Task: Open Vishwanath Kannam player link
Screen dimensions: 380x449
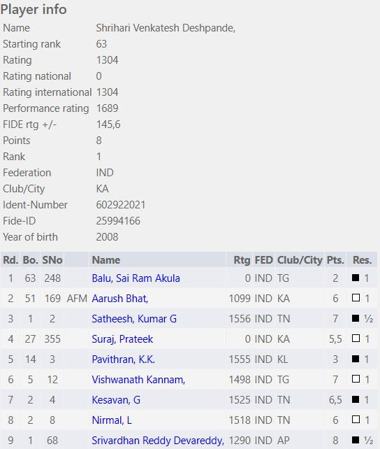Action: [x=138, y=380]
